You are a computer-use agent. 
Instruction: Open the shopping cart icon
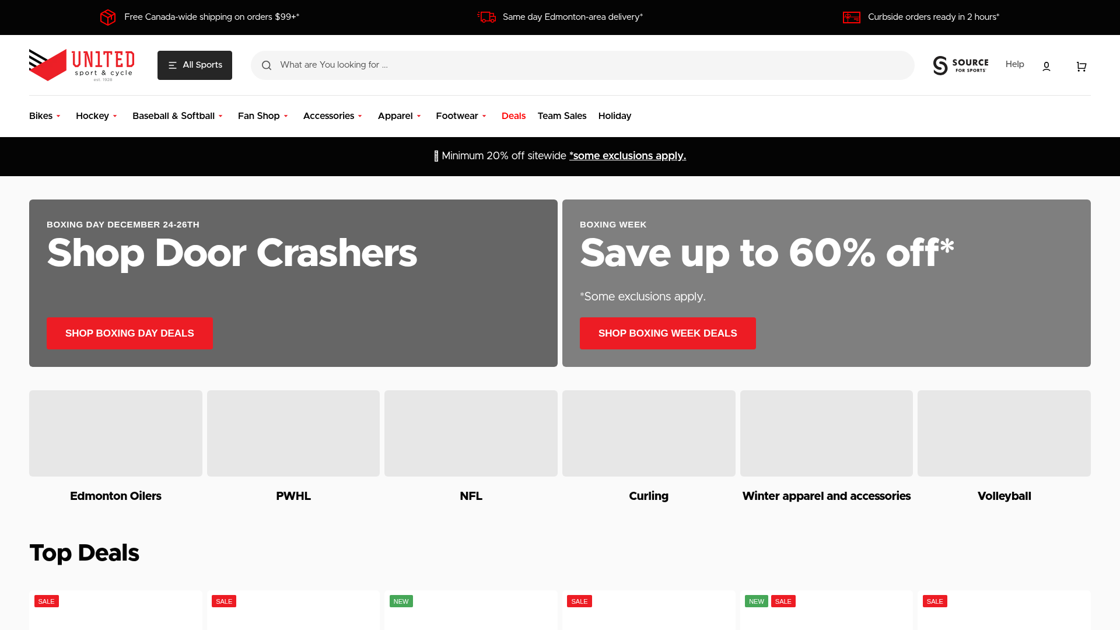(1081, 66)
